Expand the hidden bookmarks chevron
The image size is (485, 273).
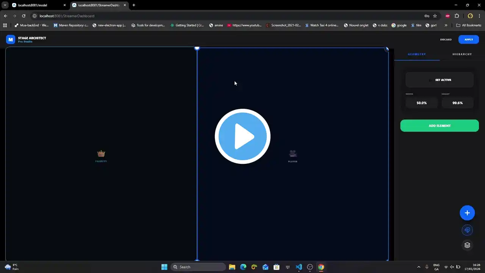click(446, 25)
